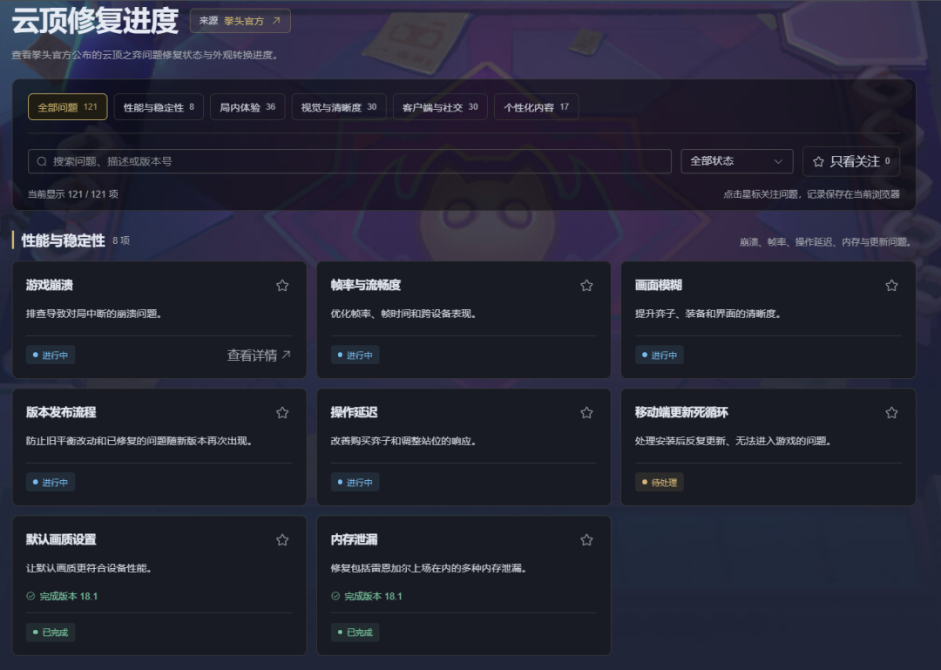Open 查看详情 on 游戏崩溃 card
This screenshot has width=941, height=670.
click(259, 355)
